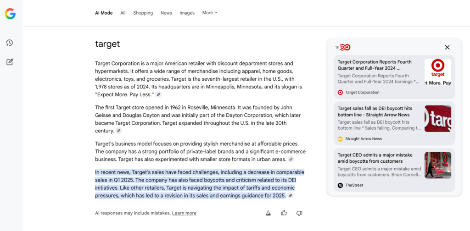Click the thumbs up feedback icon
The width and height of the screenshot is (470, 231).
tap(284, 213)
